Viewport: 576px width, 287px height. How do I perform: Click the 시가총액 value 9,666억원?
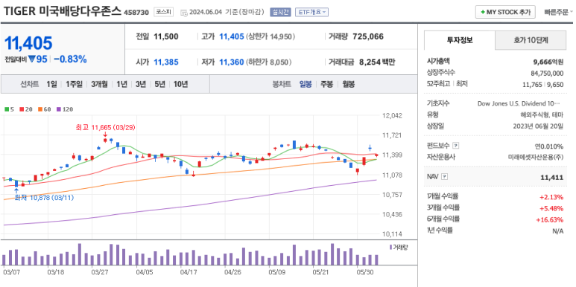point(548,62)
